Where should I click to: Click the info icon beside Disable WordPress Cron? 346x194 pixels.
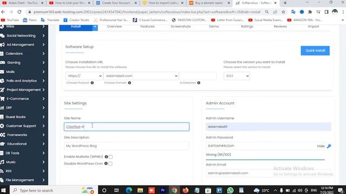coord(106,163)
